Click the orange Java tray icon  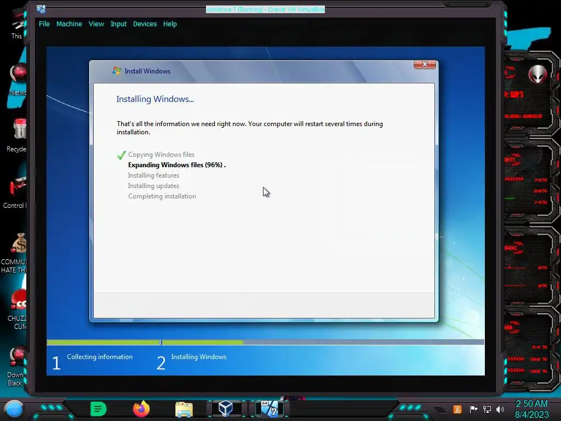click(x=457, y=409)
